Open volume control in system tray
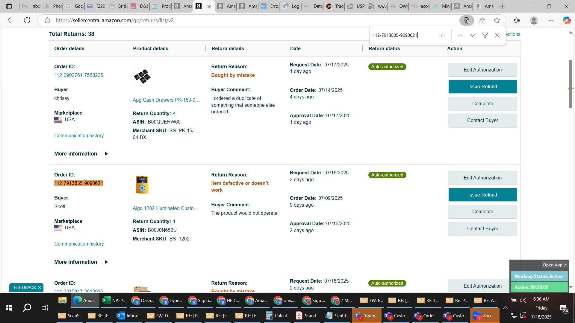 tap(523, 300)
